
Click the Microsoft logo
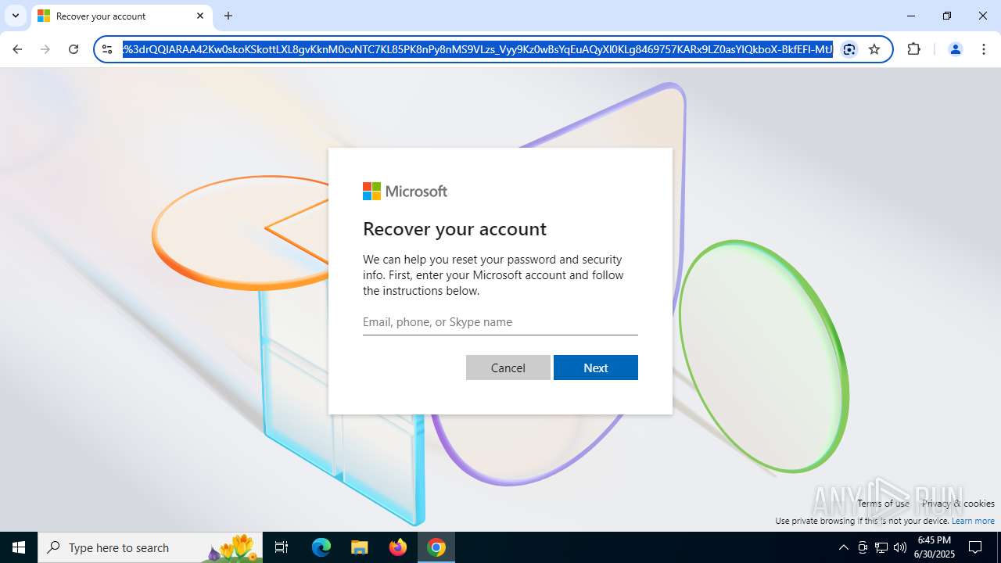(405, 192)
